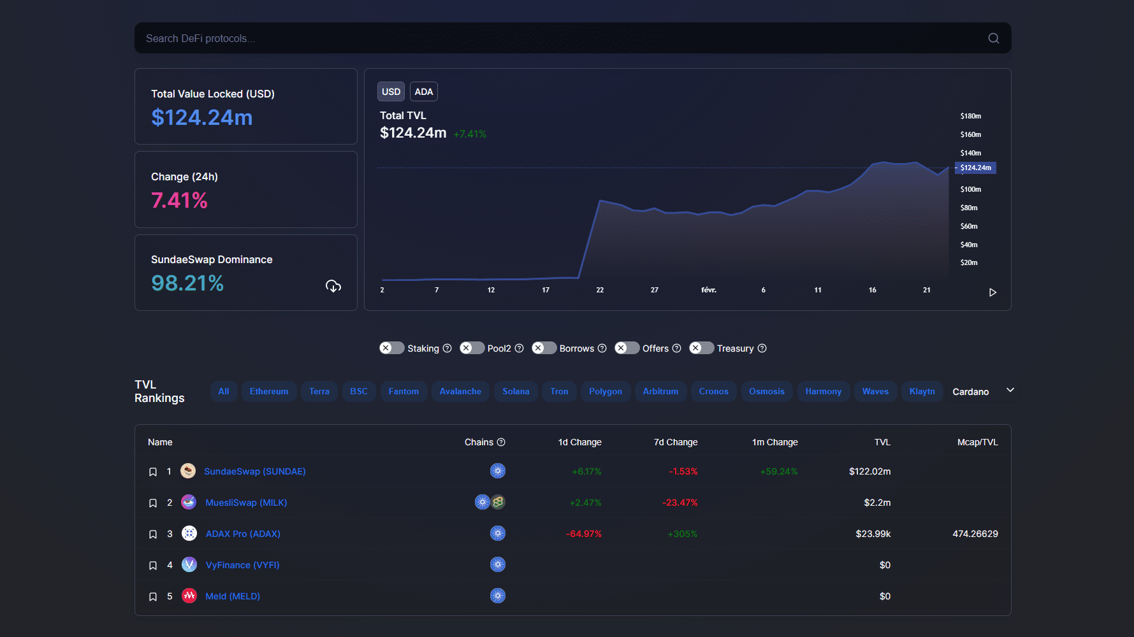The width and height of the screenshot is (1134, 637).
Task: Open the Chains column help icon
Action: click(501, 442)
